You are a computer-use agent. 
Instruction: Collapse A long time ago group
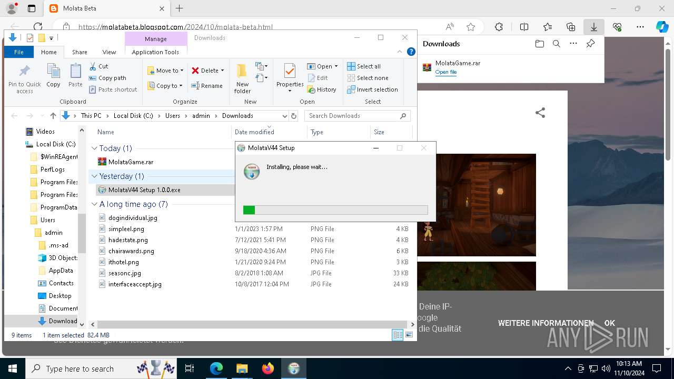pos(95,204)
